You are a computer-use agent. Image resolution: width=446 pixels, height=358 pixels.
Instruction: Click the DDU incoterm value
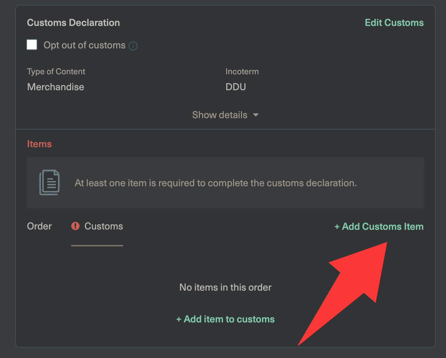point(236,87)
